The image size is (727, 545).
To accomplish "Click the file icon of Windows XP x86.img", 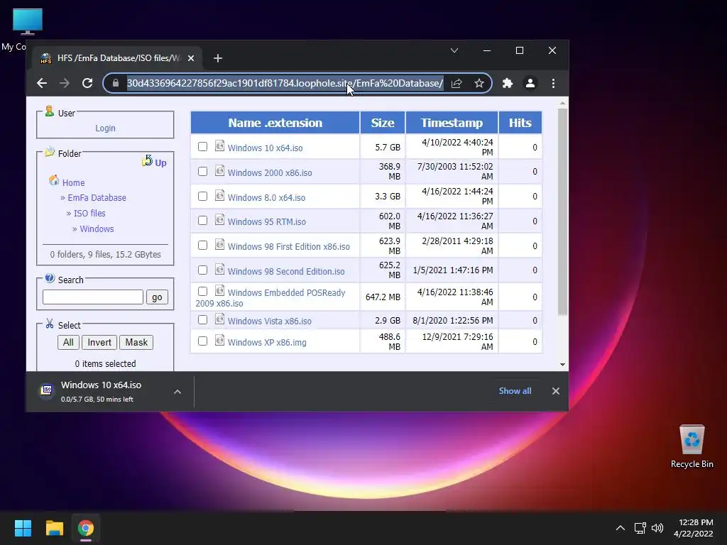I will tap(220, 341).
